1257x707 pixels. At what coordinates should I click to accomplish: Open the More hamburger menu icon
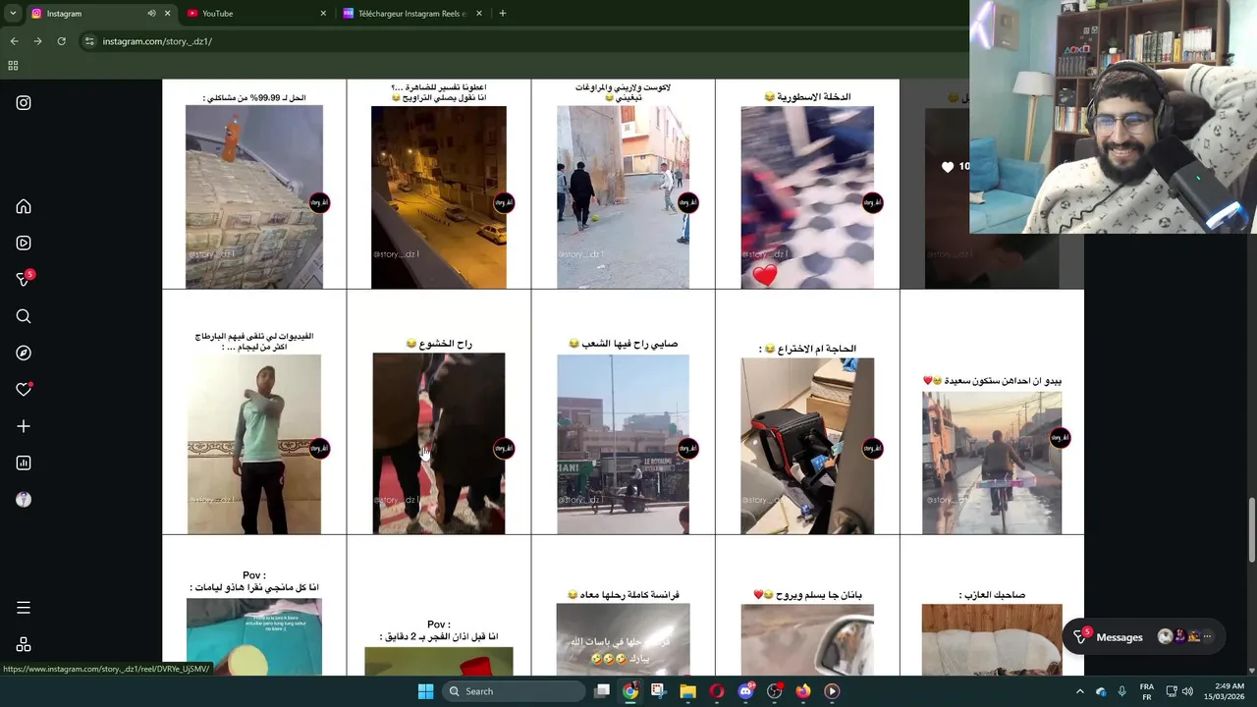pos(24,608)
